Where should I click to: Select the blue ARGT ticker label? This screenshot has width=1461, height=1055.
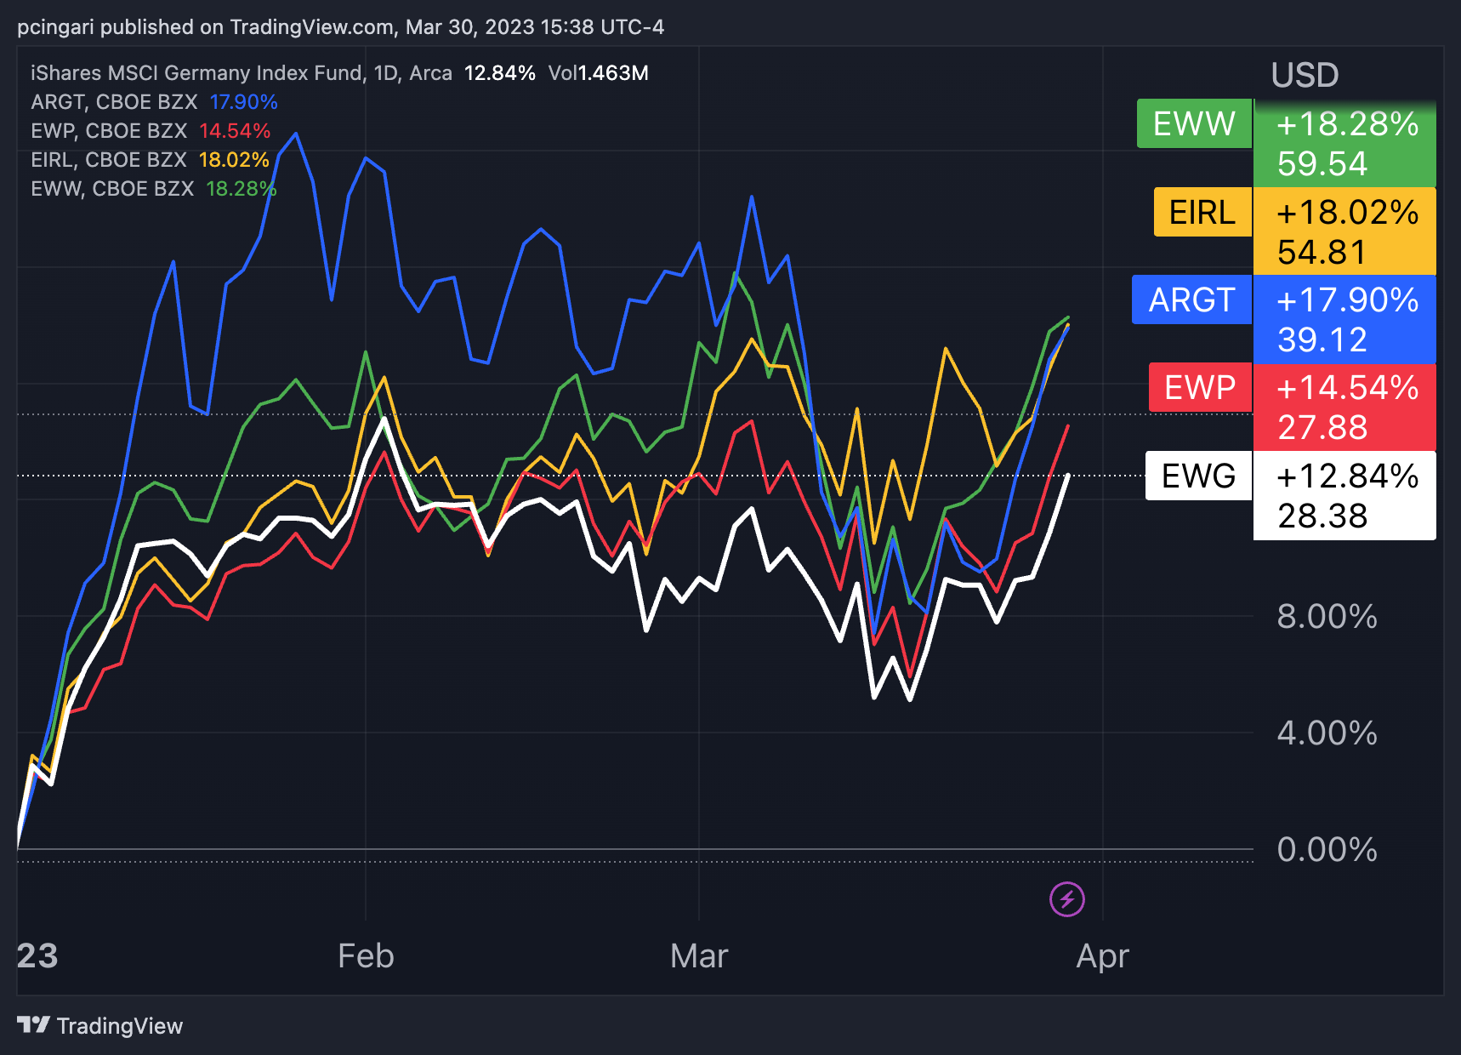(x=1191, y=299)
